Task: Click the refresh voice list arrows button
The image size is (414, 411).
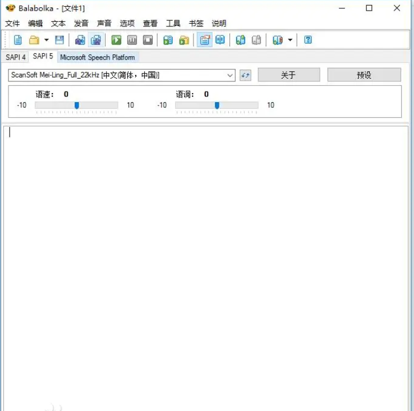Action: coord(245,75)
